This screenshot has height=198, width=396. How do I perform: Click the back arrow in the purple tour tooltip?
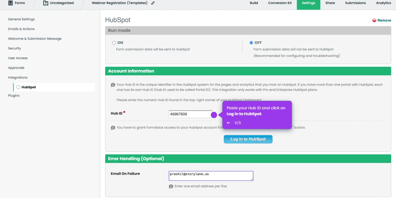pos(228,123)
